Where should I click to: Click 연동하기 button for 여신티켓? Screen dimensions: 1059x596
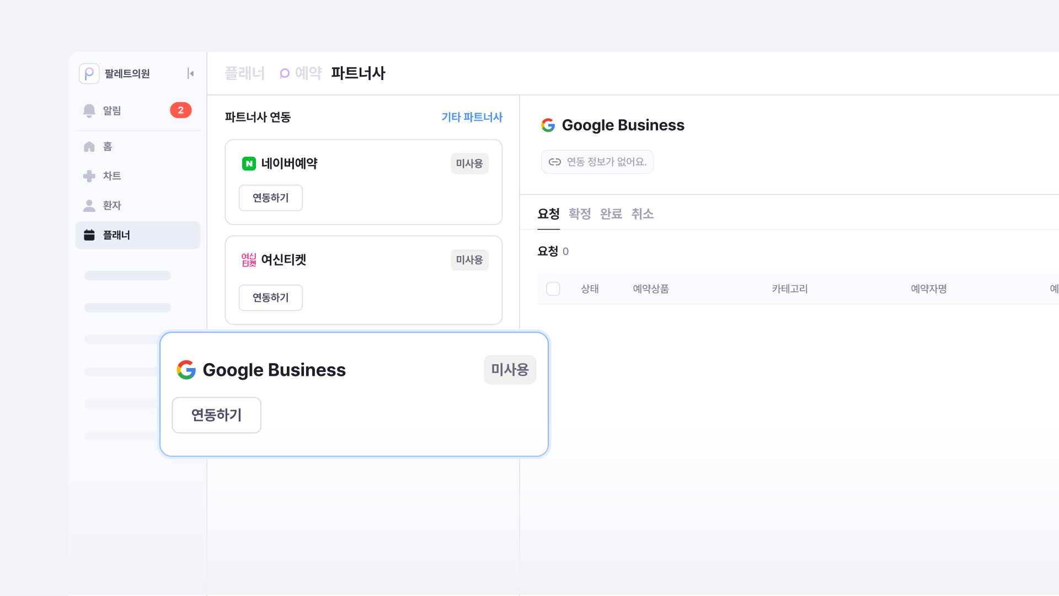pos(270,298)
